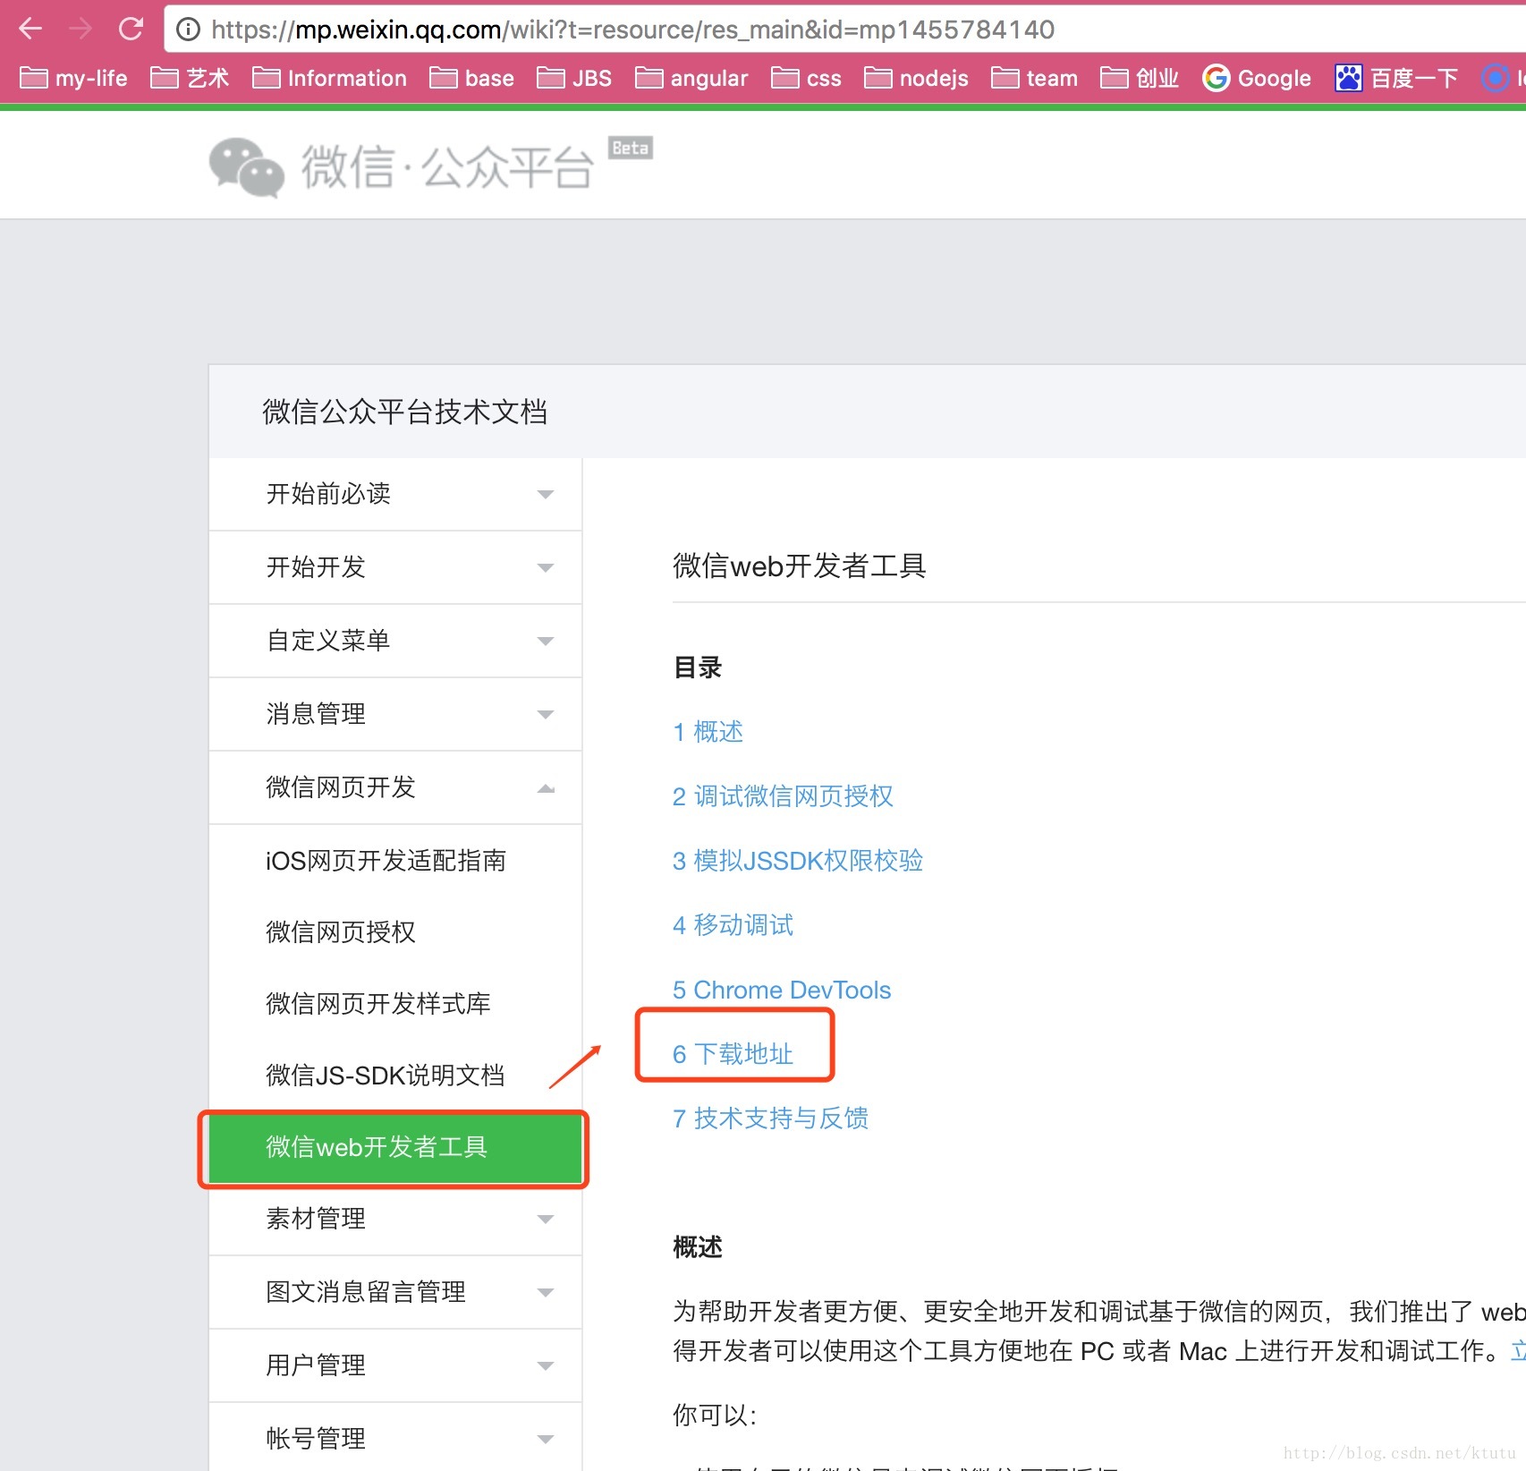This screenshot has height=1471, width=1526.
Task: Jump to 3 模拟JSSDK权限校验 section
Action: tap(798, 861)
